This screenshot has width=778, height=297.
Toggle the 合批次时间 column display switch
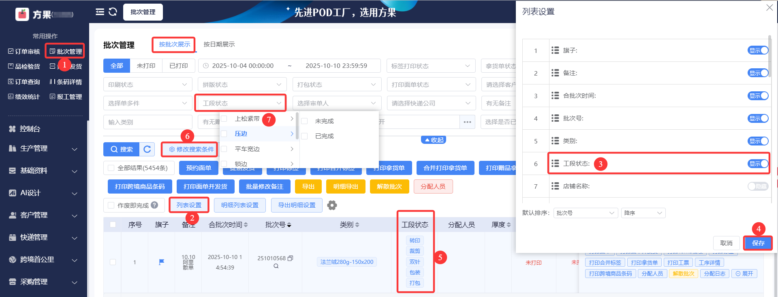(758, 96)
